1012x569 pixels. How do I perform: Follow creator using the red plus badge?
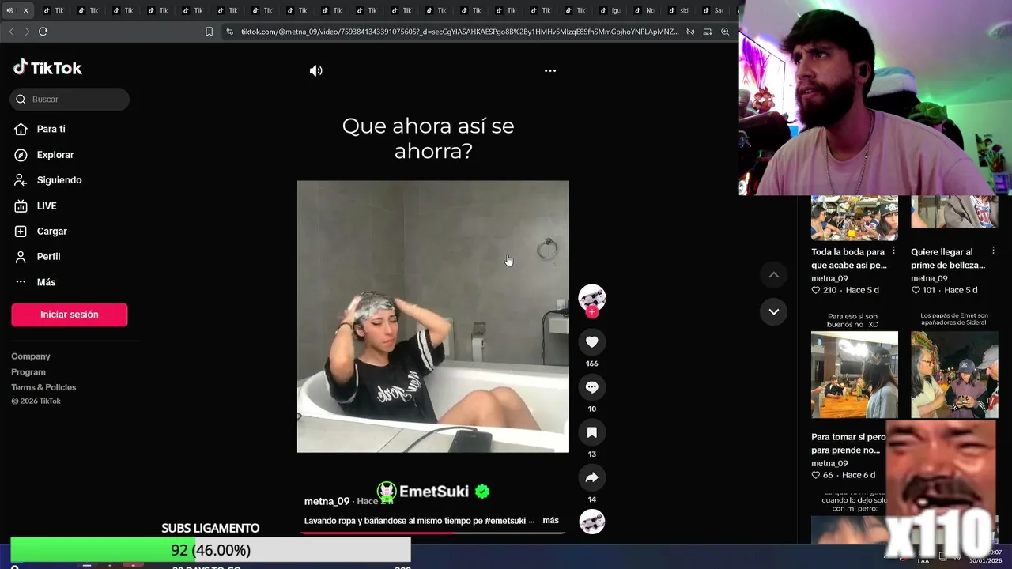pos(592,312)
